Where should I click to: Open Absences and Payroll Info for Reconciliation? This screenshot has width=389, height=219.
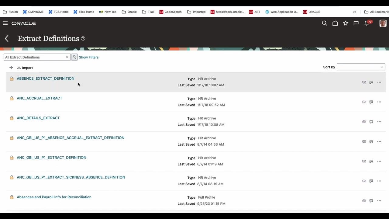pyautogui.click(x=54, y=197)
